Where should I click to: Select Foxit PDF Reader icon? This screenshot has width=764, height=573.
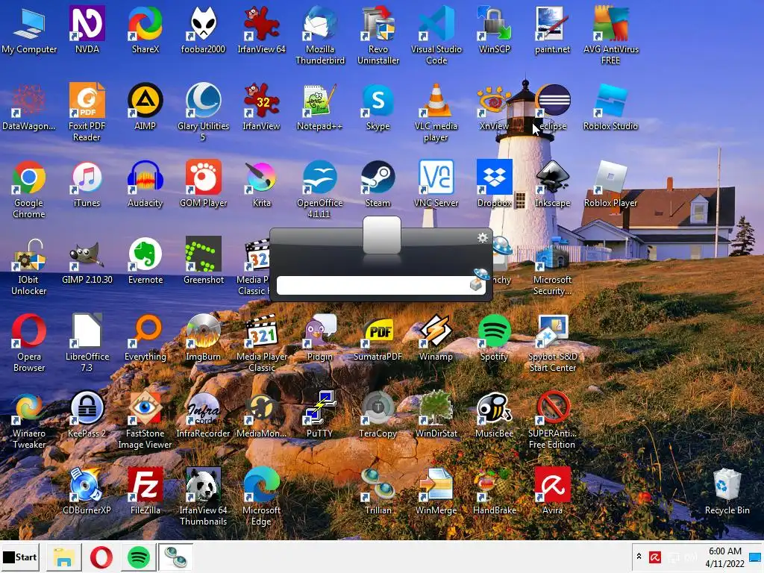tap(87, 112)
